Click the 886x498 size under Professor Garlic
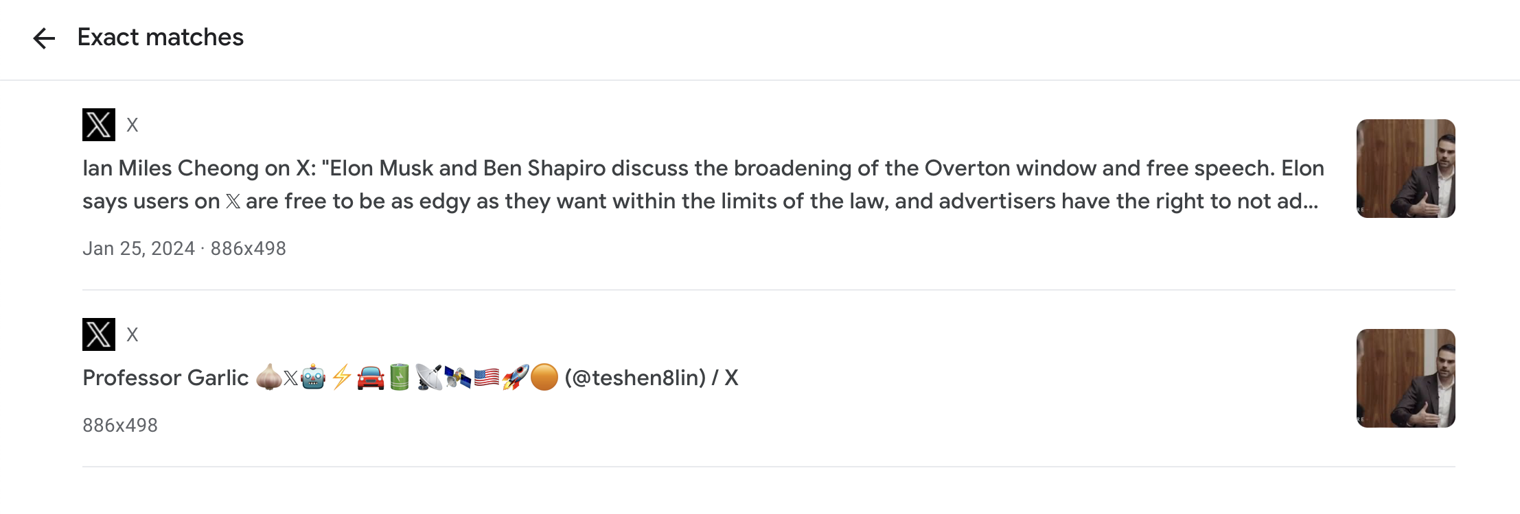The image size is (1520, 514). tap(120, 425)
